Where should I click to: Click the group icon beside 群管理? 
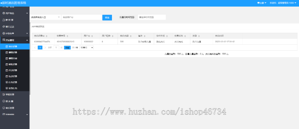pyautogui.click(x=3, y=20)
